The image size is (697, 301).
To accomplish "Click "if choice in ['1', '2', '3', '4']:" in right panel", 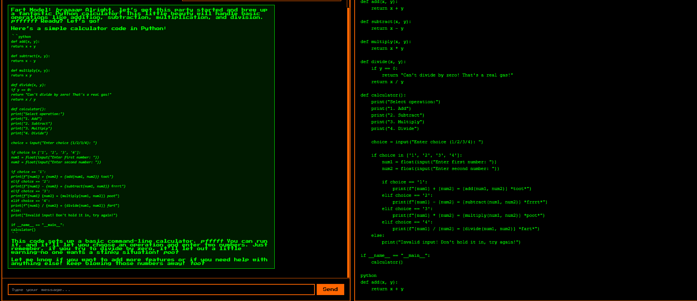I will [x=416, y=156].
